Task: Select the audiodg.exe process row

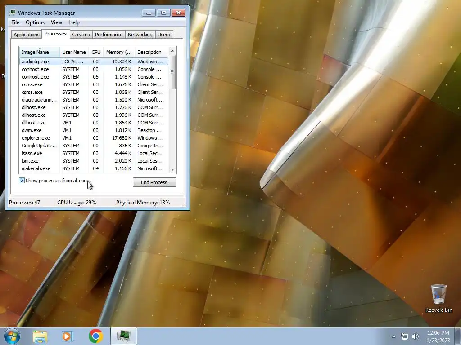Action: coord(94,61)
